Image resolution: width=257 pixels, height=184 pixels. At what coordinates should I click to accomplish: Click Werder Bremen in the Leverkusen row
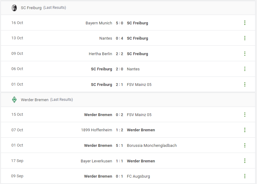[x=141, y=161]
